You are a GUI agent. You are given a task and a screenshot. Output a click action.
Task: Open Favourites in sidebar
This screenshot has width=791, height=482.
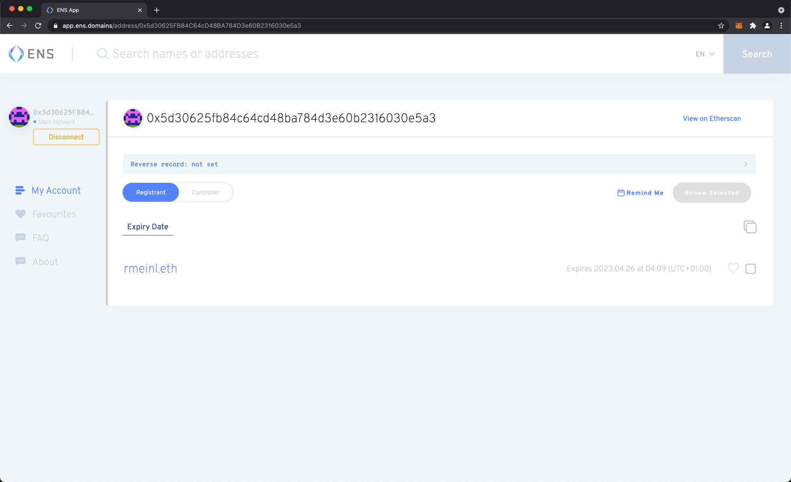click(54, 214)
